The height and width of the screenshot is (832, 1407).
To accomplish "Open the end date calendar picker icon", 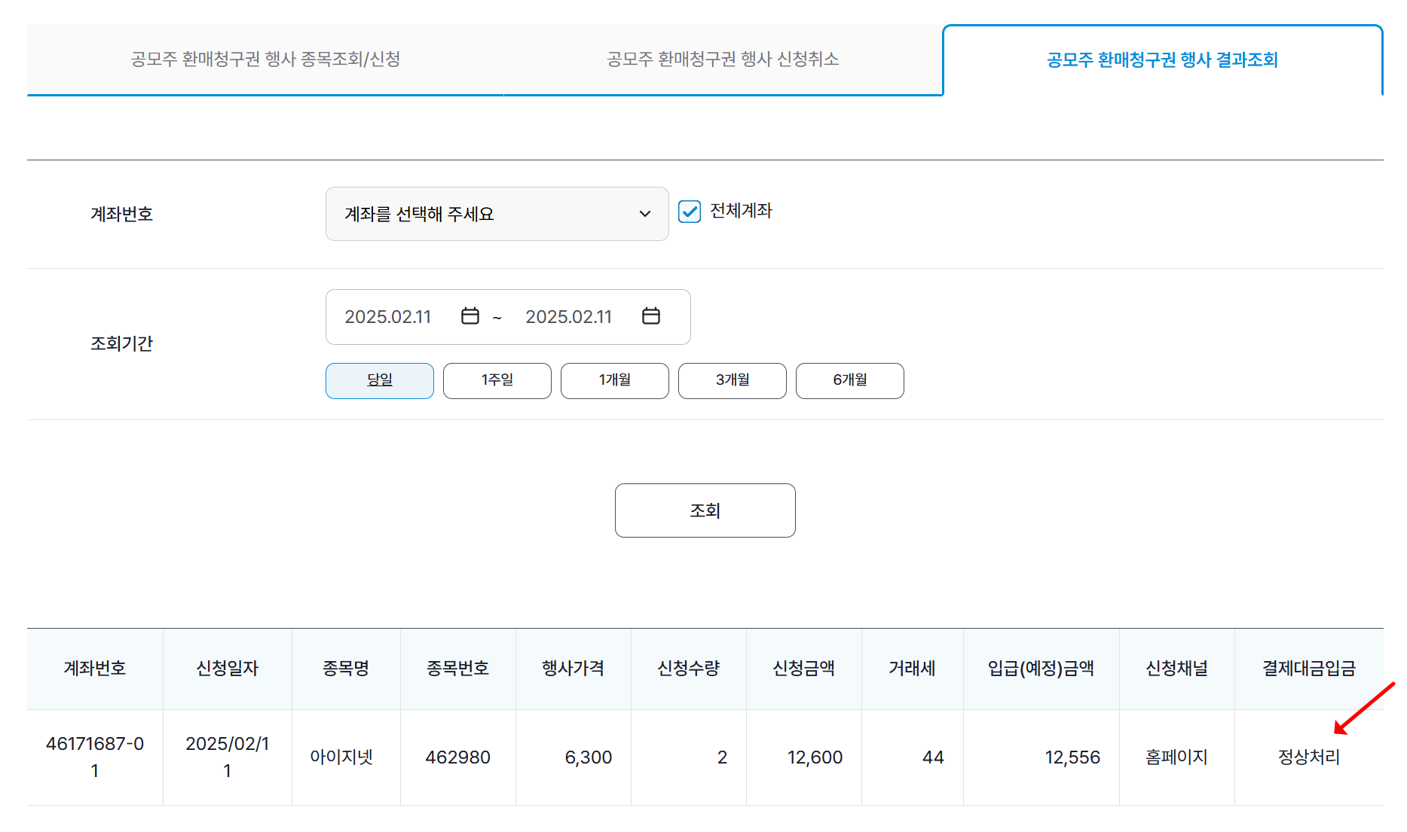I will 650,316.
